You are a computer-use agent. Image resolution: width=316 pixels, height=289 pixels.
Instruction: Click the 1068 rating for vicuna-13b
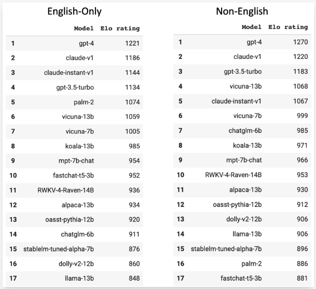(300, 86)
